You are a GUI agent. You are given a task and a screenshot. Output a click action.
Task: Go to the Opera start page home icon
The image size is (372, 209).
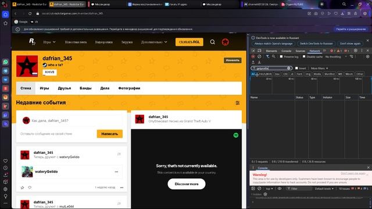[x=5, y=15]
